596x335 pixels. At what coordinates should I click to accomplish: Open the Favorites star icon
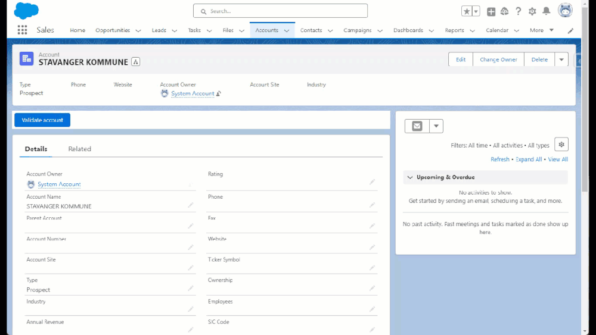(x=467, y=11)
